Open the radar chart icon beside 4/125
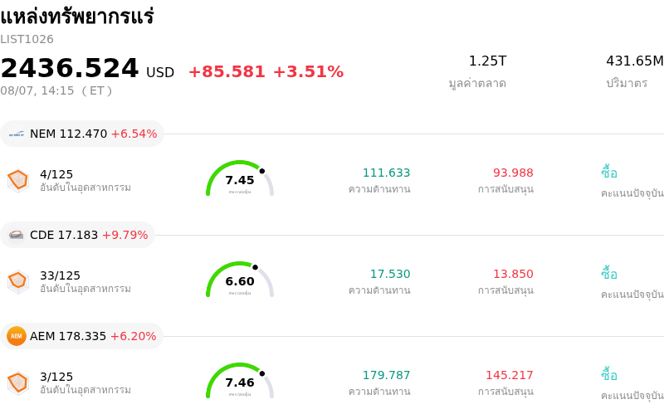The image size is (664, 414). coord(18,181)
